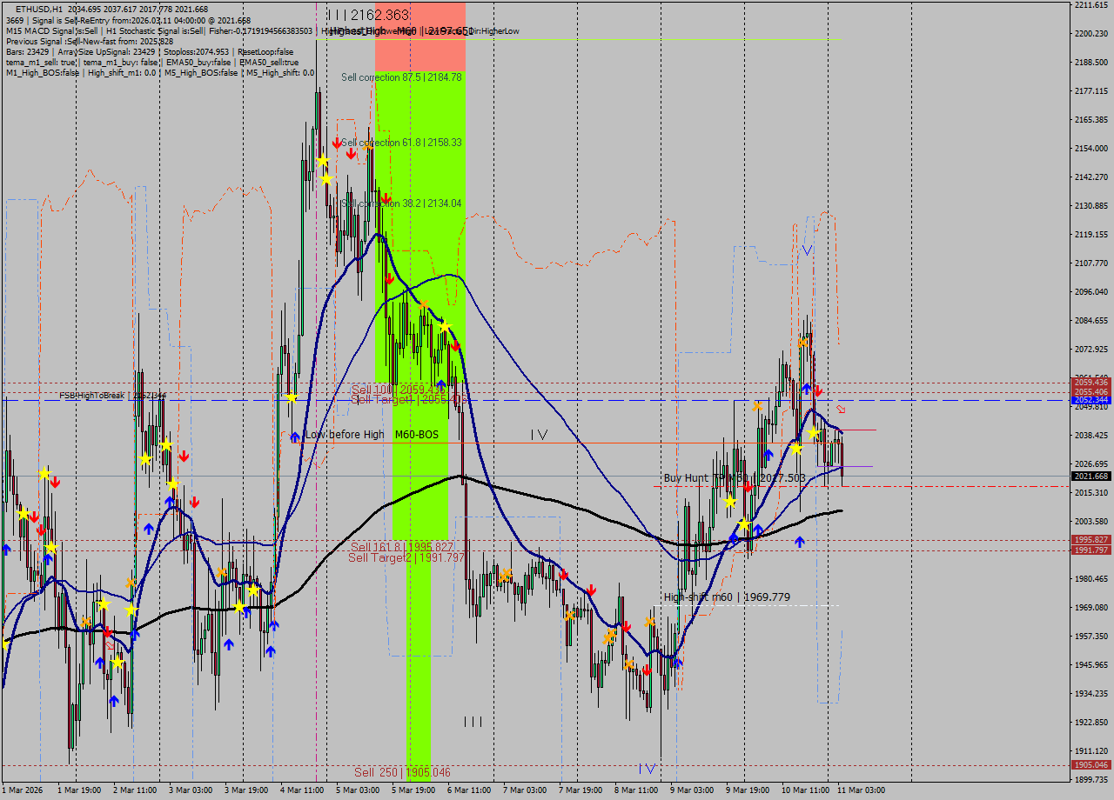Image resolution: width=1114 pixels, height=800 pixels.
Task: Select the hollow red curved arrow near price 2049
Action: tap(841, 409)
